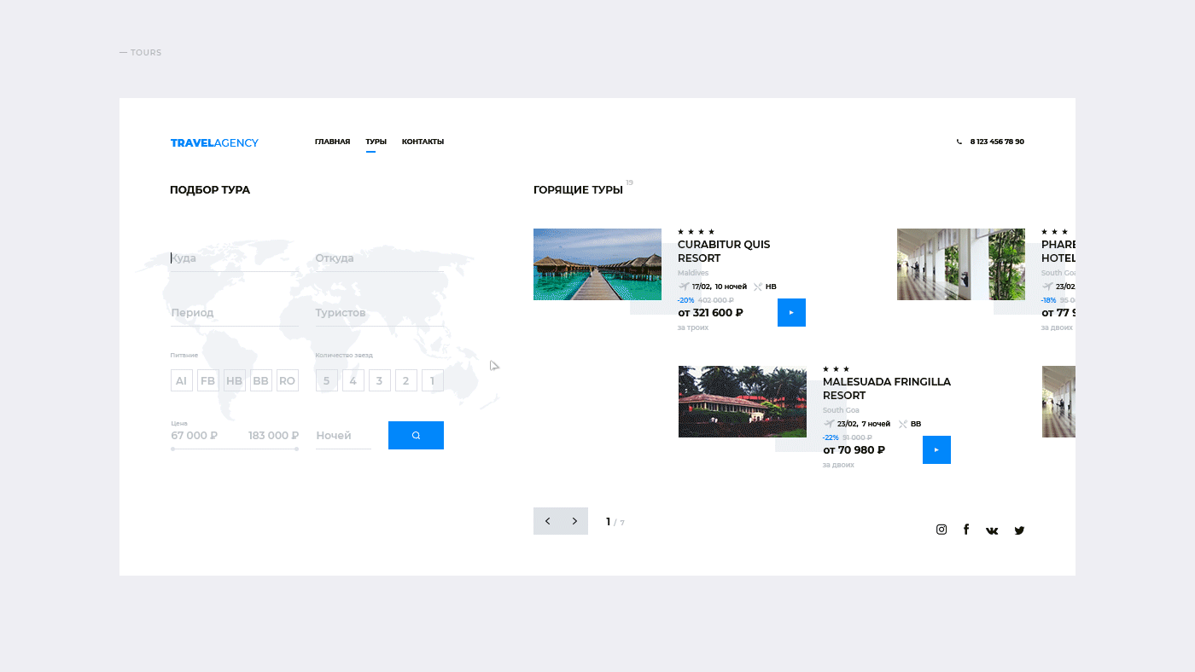Open the Facebook social icon
Image resolution: width=1195 pixels, height=672 pixels.
[966, 530]
